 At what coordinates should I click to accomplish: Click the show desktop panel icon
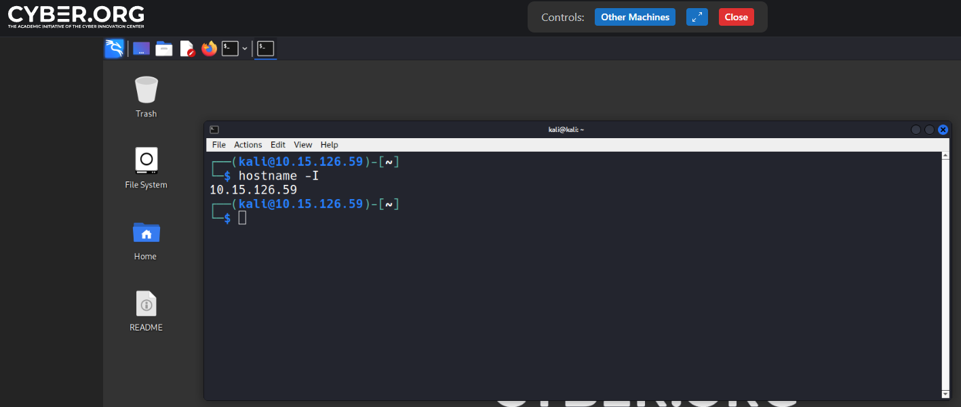point(141,49)
